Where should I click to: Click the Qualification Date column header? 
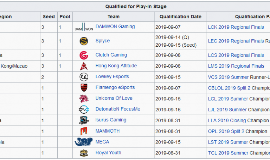pyautogui.click(x=180, y=16)
